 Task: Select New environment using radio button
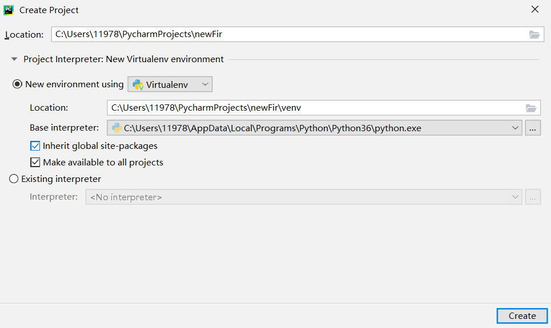pos(17,84)
